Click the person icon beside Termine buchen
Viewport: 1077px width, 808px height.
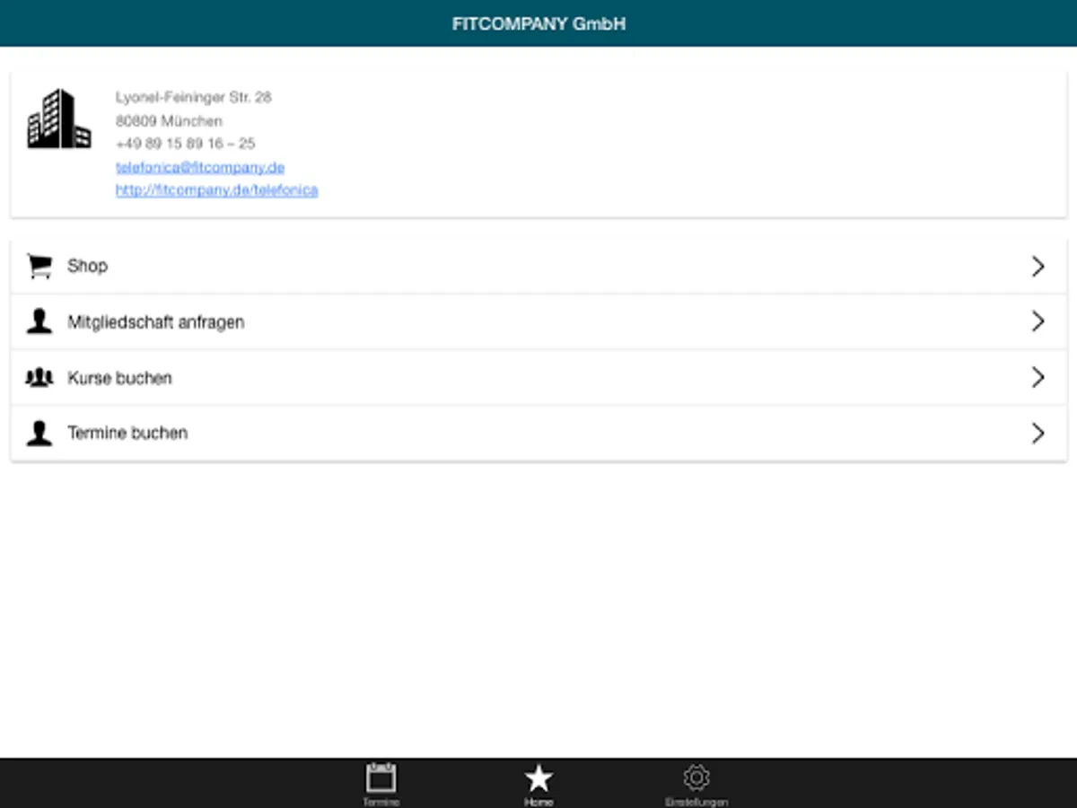(39, 433)
